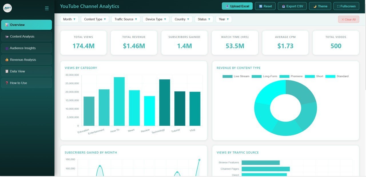The width and height of the screenshot is (366, 177).
Task: Toggle the dark Theme mode button
Action: [320, 6]
